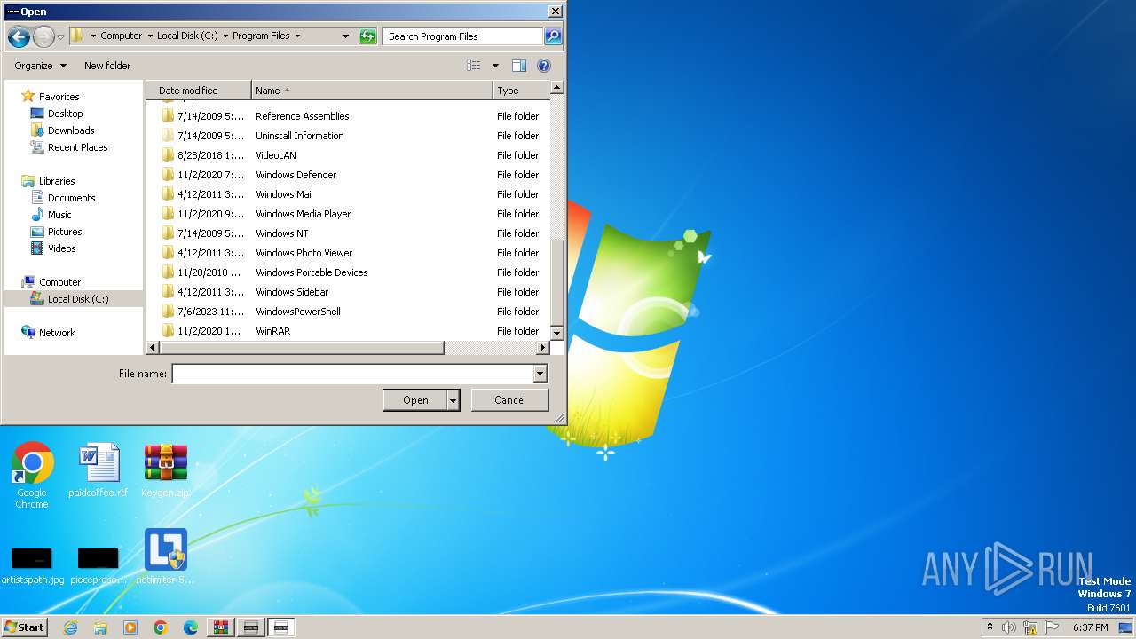The width and height of the screenshot is (1136, 639).
Task: Toggle the preview pane icon
Action: [x=519, y=66]
